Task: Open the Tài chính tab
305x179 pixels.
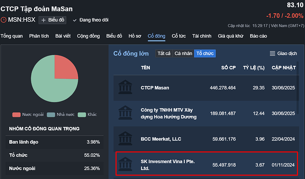Action: pos(202,36)
